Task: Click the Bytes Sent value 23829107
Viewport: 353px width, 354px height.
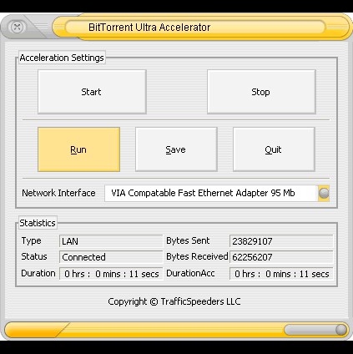Action: (x=281, y=241)
